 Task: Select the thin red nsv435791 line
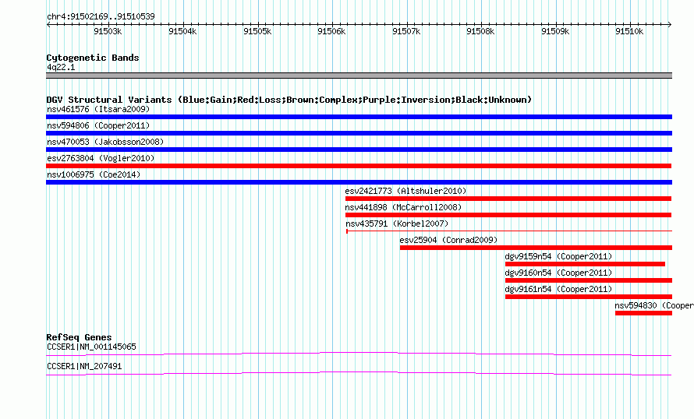click(x=509, y=231)
